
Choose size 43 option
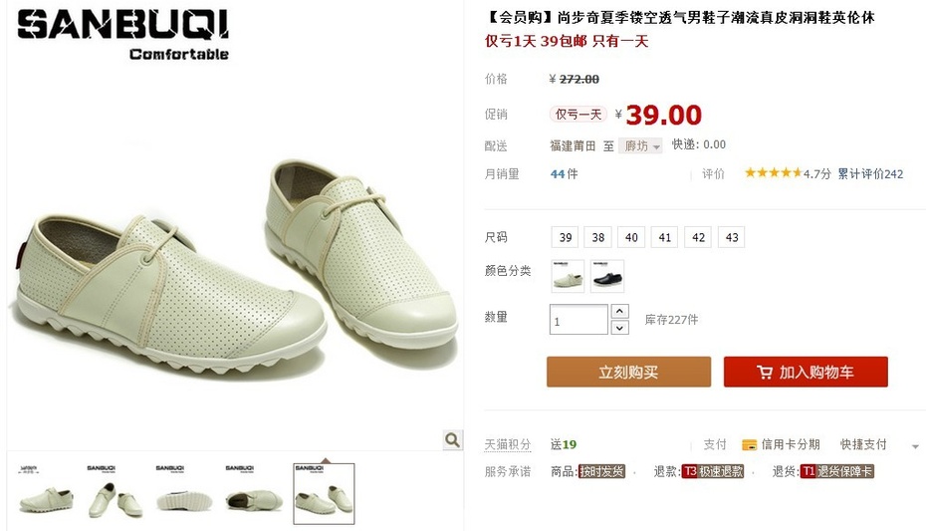coord(732,237)
